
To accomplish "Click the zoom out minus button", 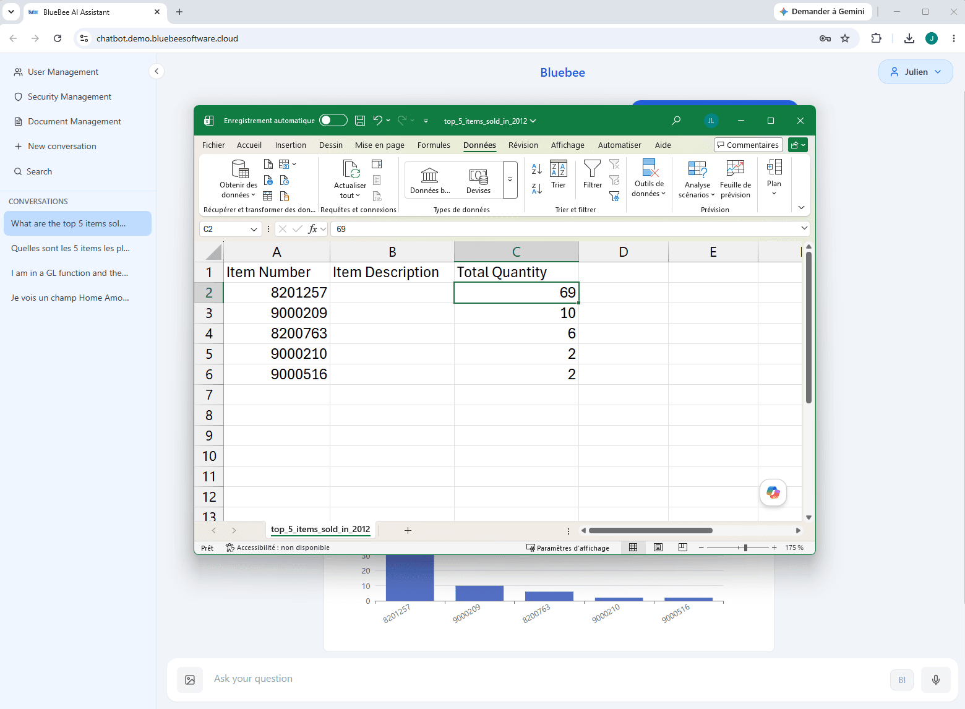I will coord(701,548).
